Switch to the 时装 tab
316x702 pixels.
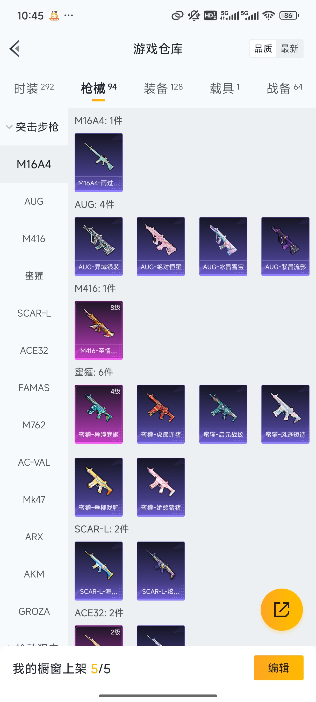click(x=34, y=88)
